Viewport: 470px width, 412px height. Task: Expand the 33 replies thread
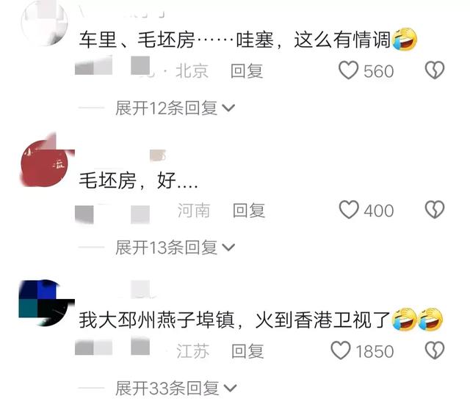176,389
